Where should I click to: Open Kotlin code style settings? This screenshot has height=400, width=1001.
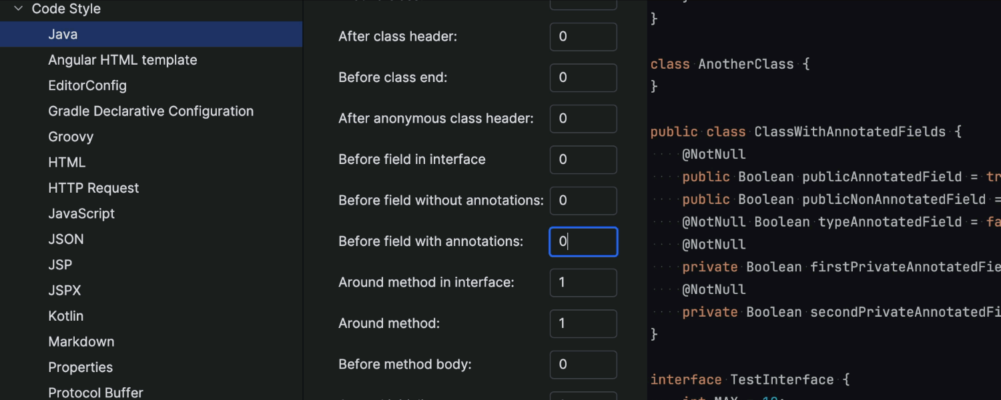[x=65, y=315]
